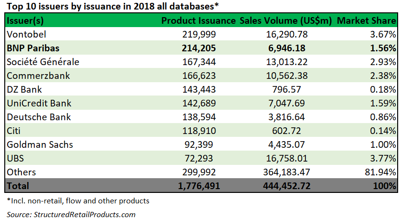Click Goldman Sachs market share 1.00%
401x220 pixels.
click(x=383, y=145)
